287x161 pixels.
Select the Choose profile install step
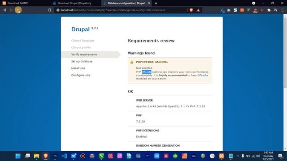coord(81,47)
